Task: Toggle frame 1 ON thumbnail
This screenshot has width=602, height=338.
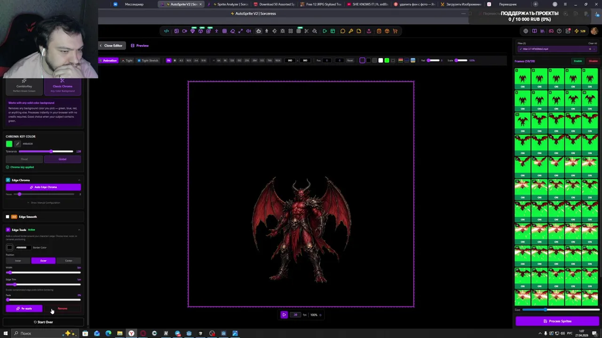Action: 523,78
